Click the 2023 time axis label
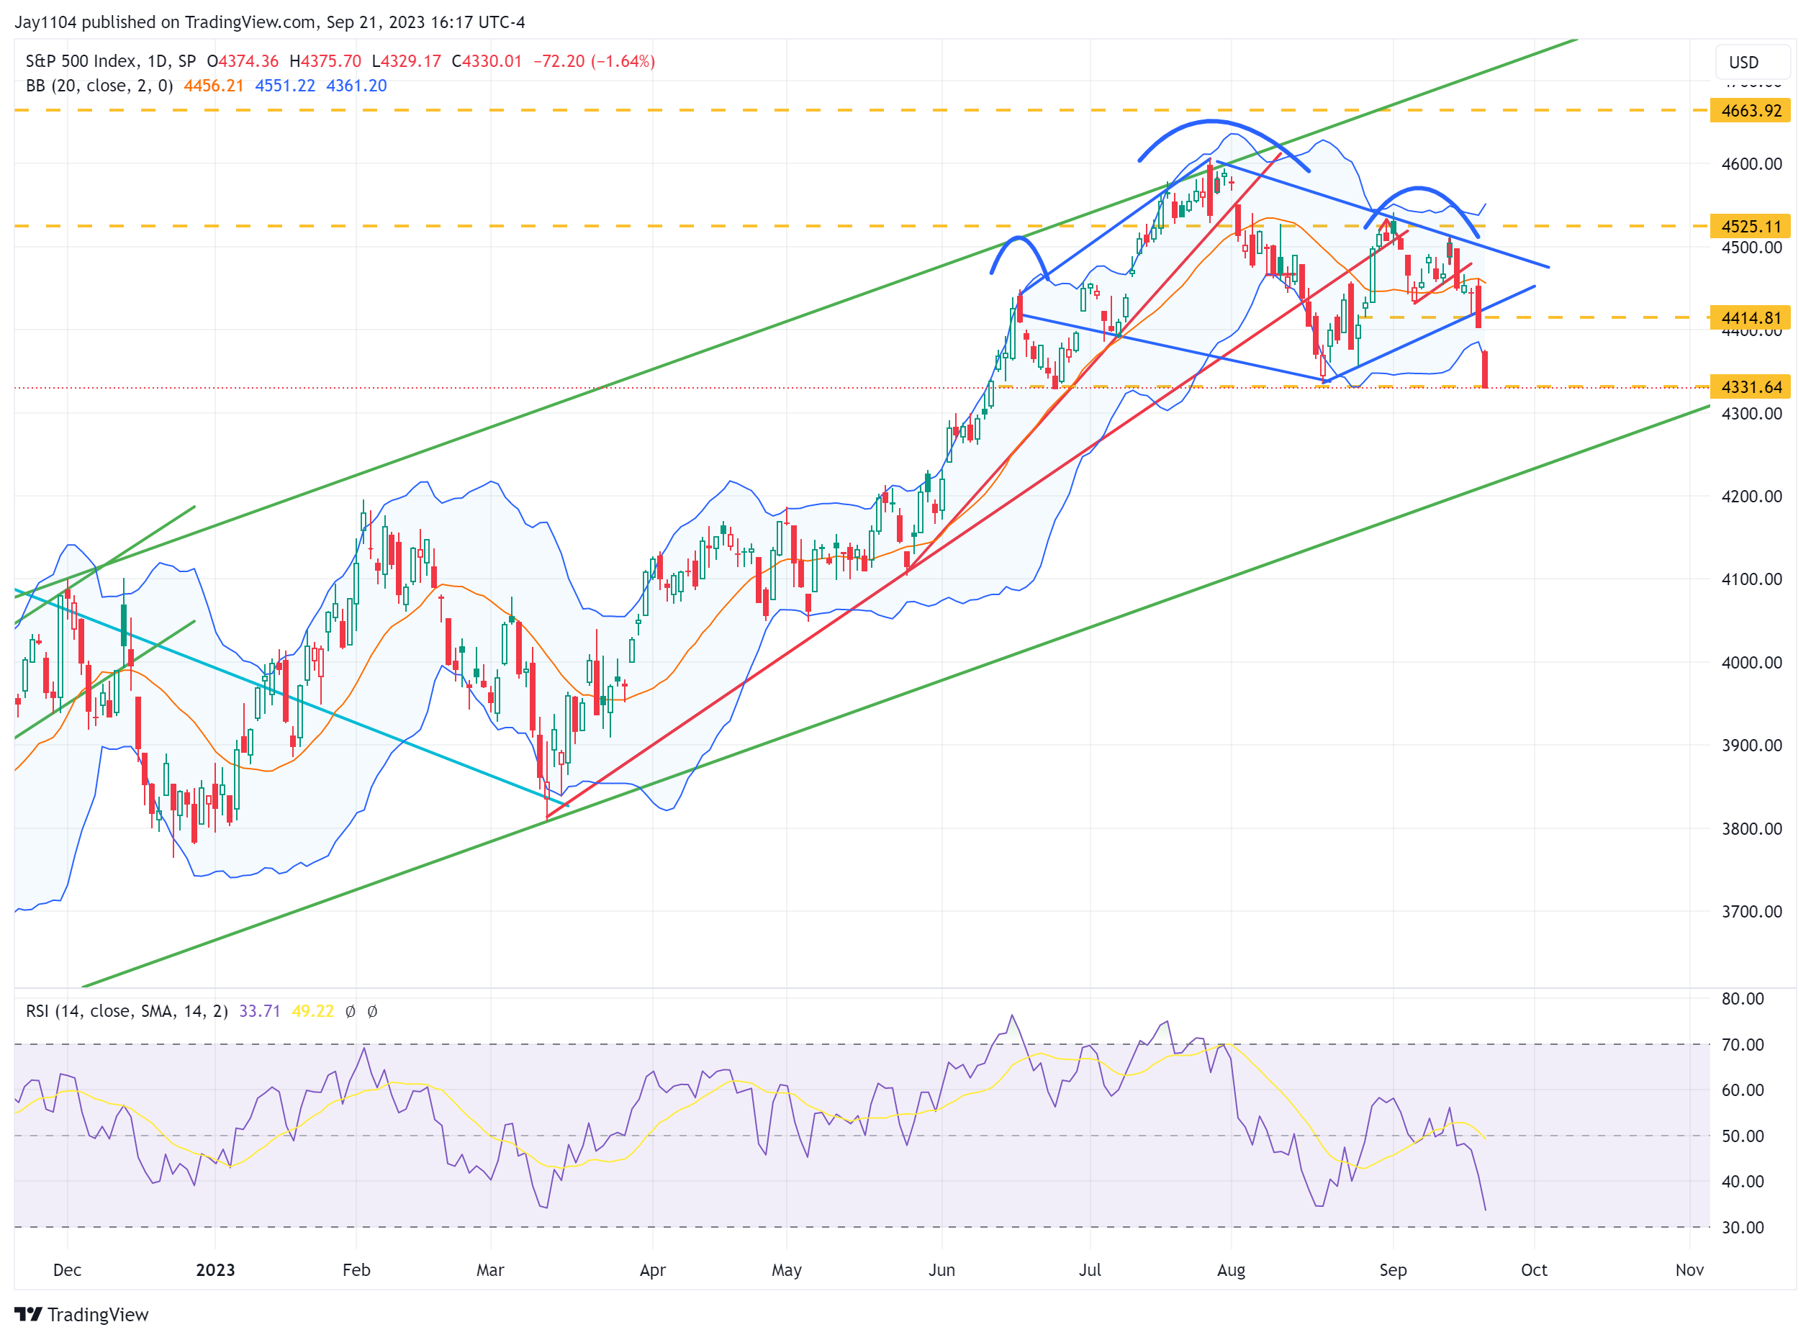 click(x=215, y=1270)
